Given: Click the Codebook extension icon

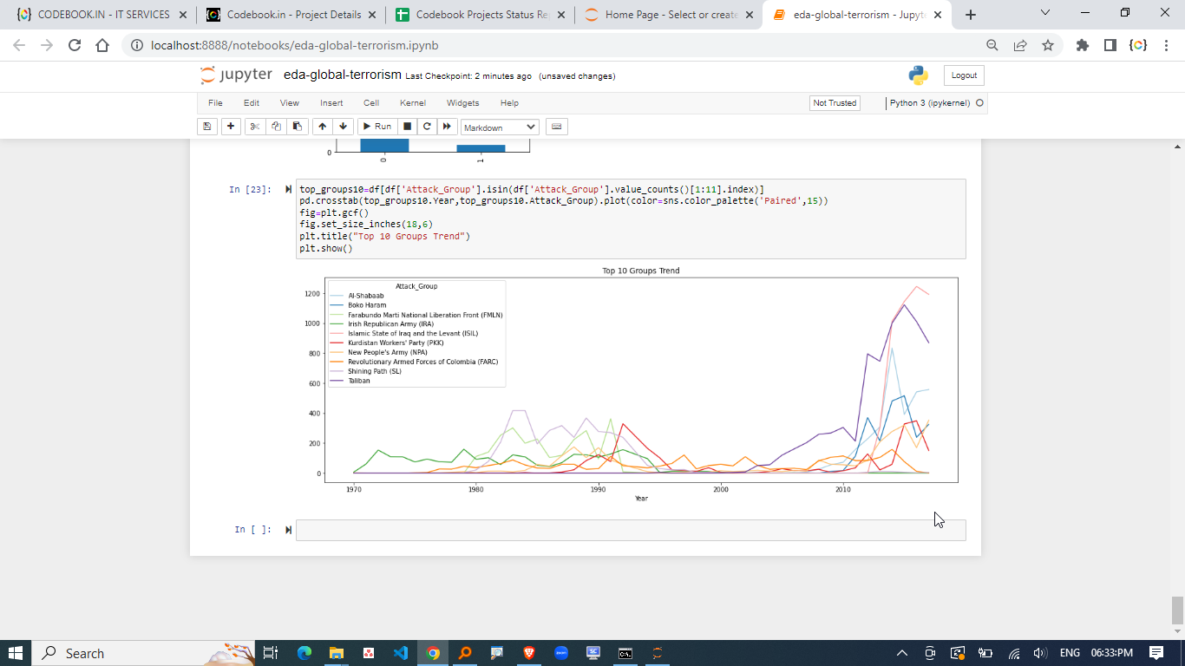Looking at the screenshot, I should (x=1138, y=45).
